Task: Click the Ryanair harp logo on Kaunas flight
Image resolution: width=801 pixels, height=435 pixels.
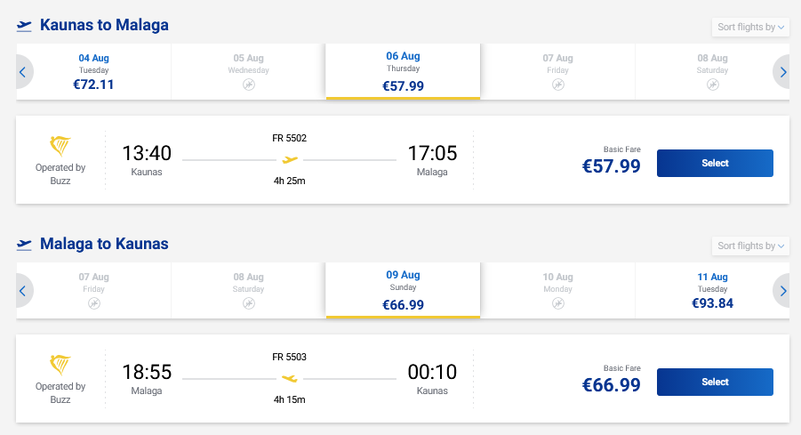Action: pos(60,146)
